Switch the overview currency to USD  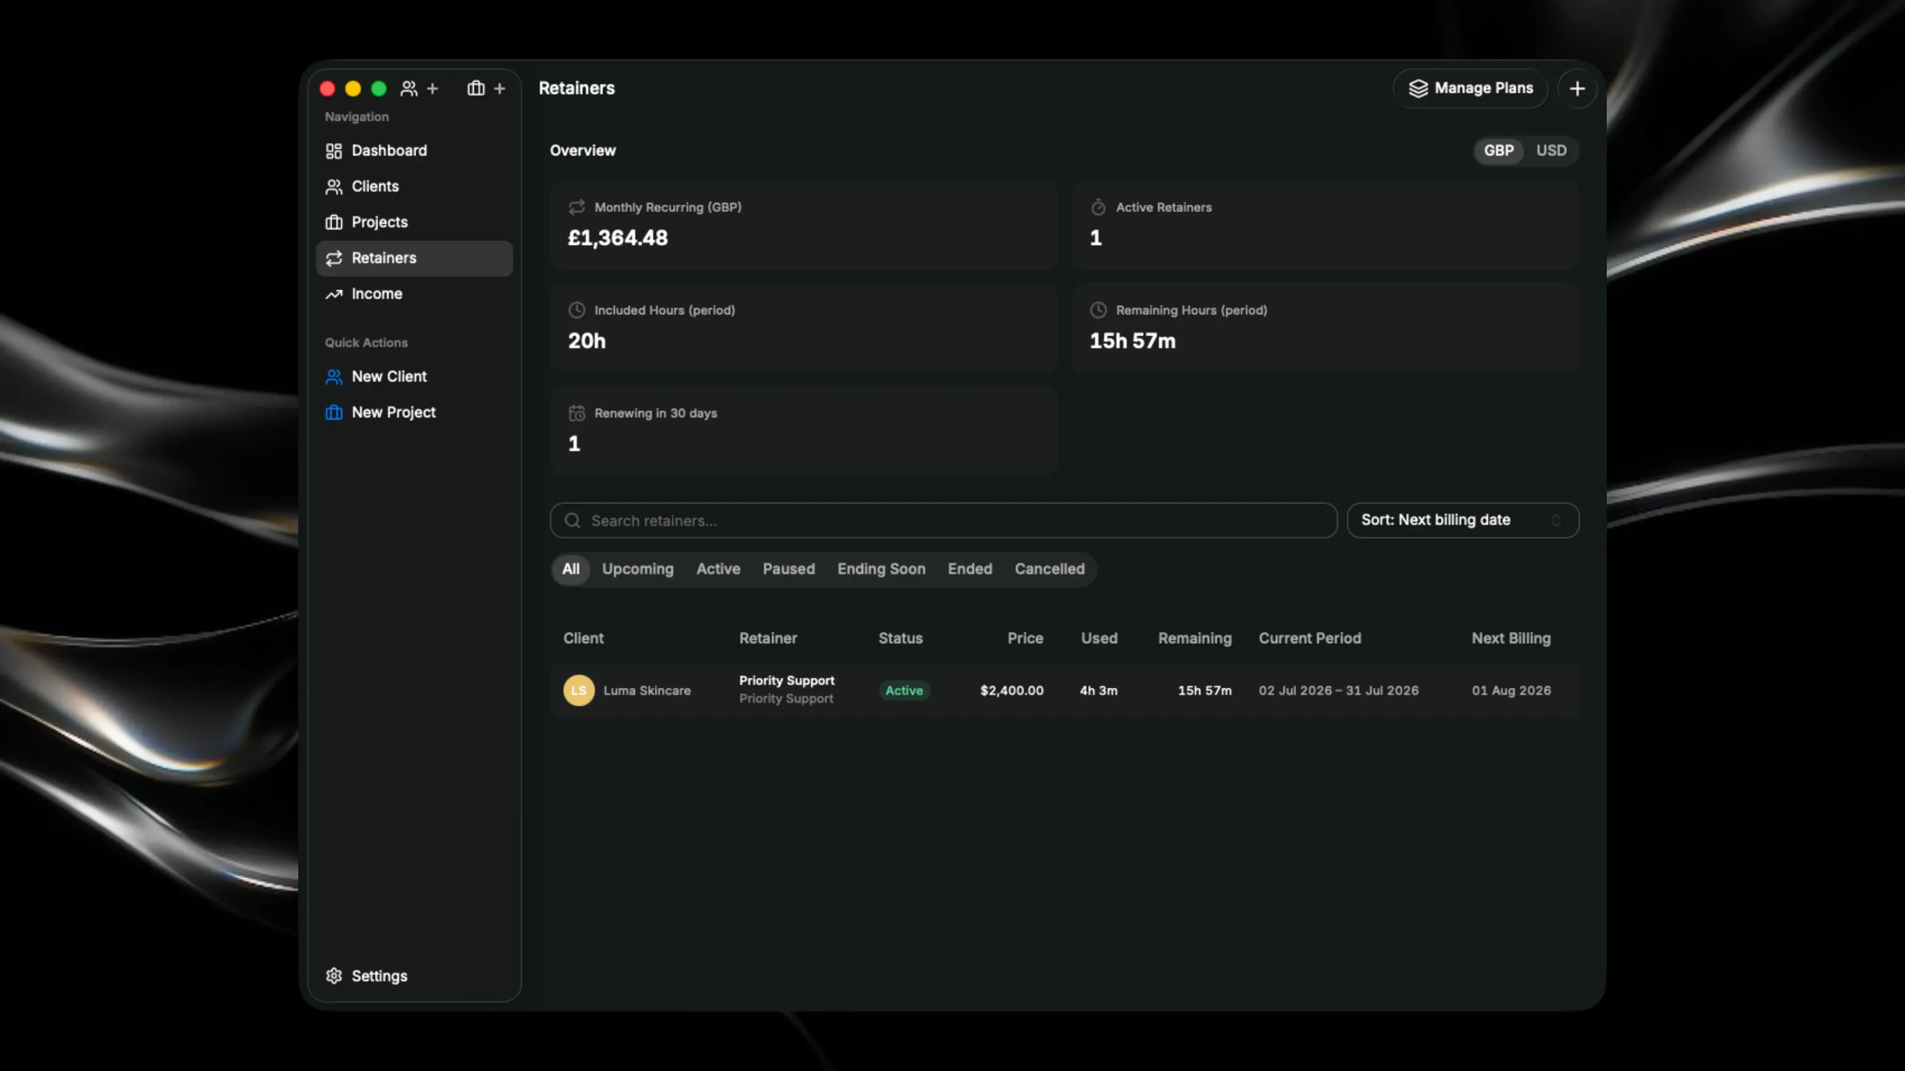click(1551, 151)
